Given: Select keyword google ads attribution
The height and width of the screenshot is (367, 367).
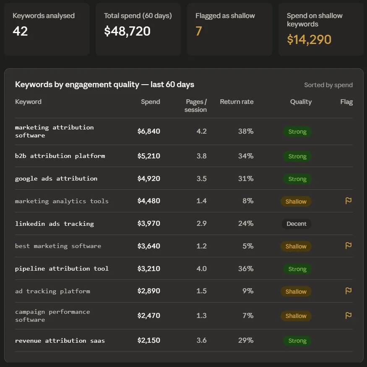Looking at the screenshot, I should tap(56, 178).
